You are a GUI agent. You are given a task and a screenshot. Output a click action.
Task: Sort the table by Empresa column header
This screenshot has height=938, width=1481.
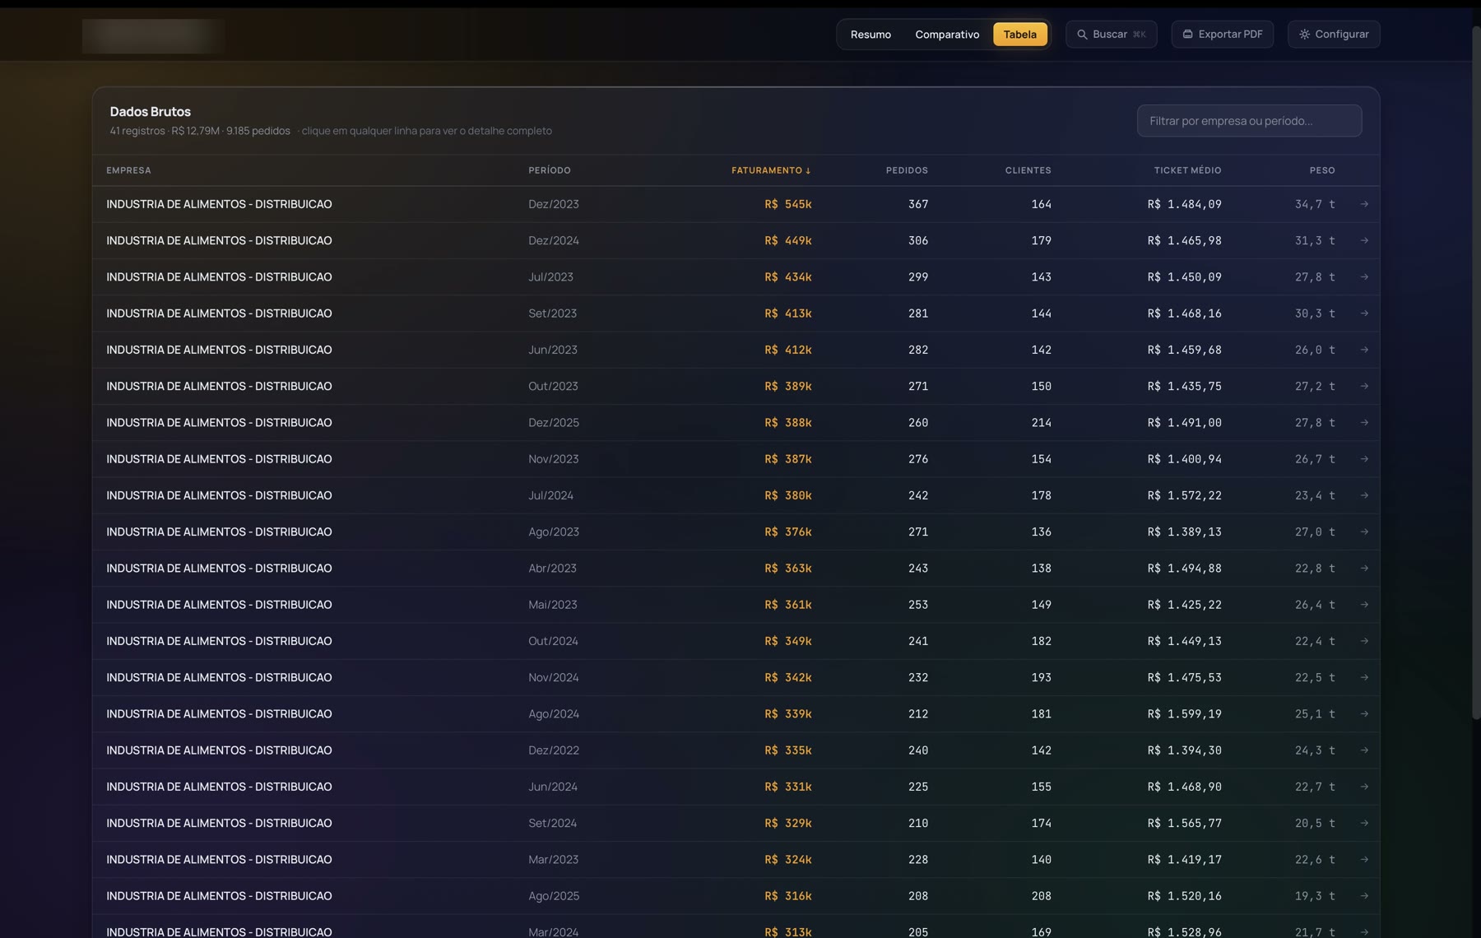coord(128,170)
